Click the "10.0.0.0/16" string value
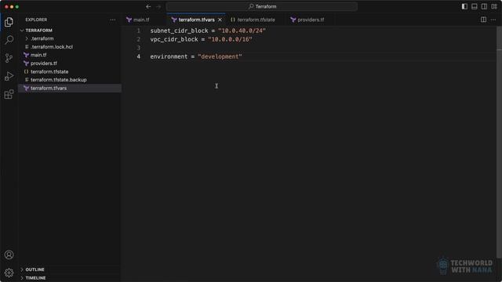 (x=230, y=39)
